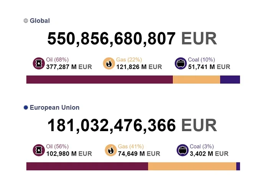Image resolution: width=279 pixels, height=194 pixels.
Task: Click the EU oil bar segment
Action: (87, 166)
